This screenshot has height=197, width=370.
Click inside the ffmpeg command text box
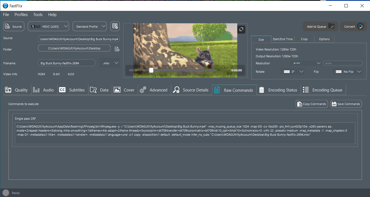[185, 133]
